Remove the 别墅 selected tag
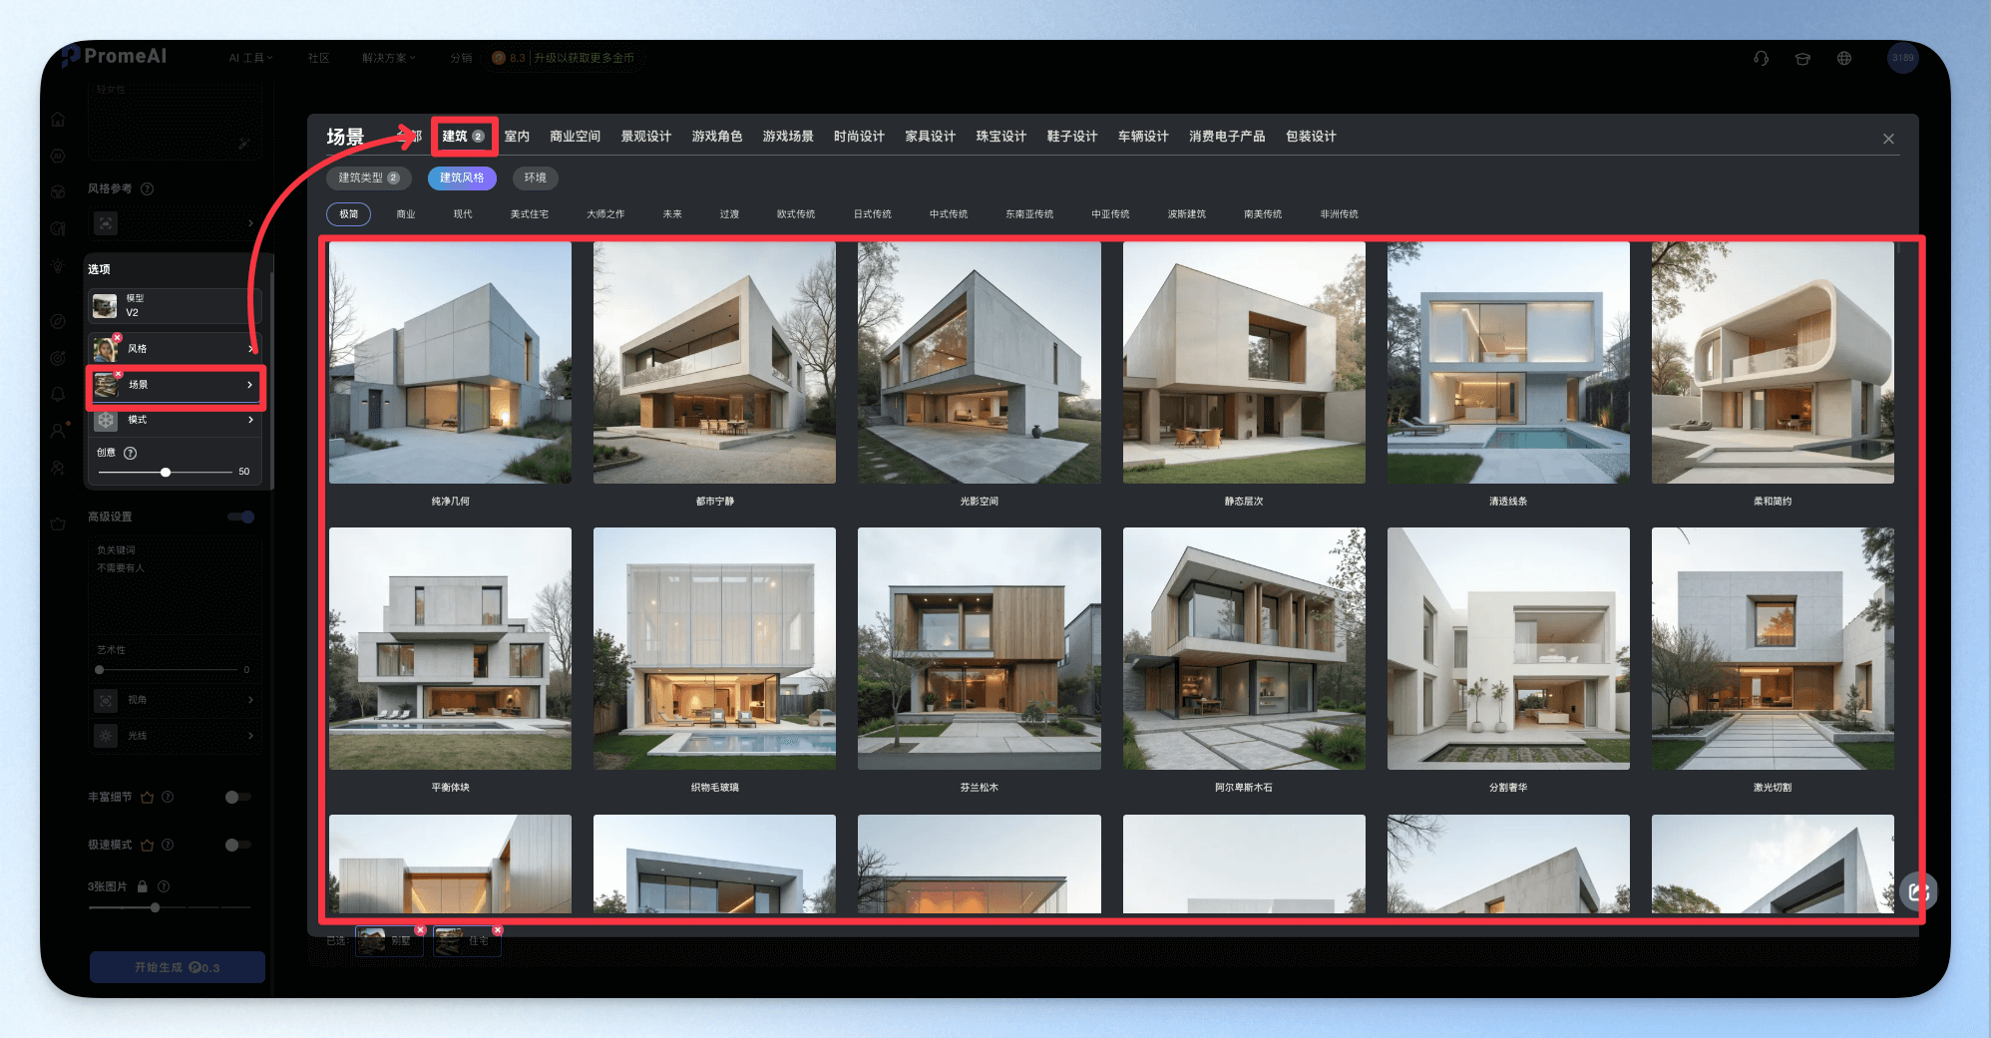The height and width of the screenshot is (1038, 1991). [420, 930]
